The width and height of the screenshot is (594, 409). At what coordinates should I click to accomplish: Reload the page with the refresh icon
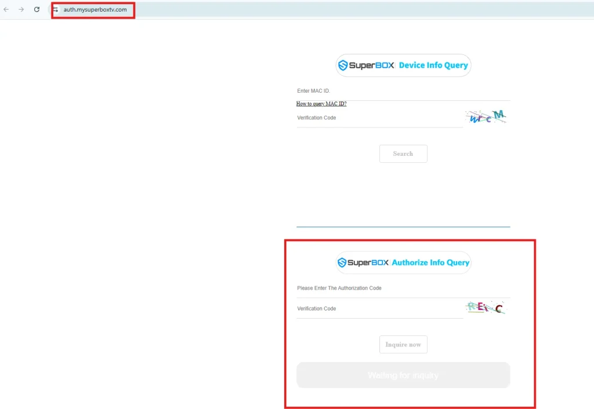37,9
